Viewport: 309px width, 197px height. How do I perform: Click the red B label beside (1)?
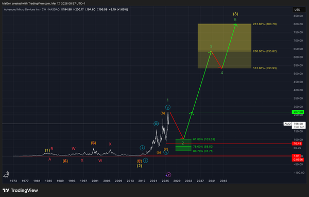click(52, 149)
